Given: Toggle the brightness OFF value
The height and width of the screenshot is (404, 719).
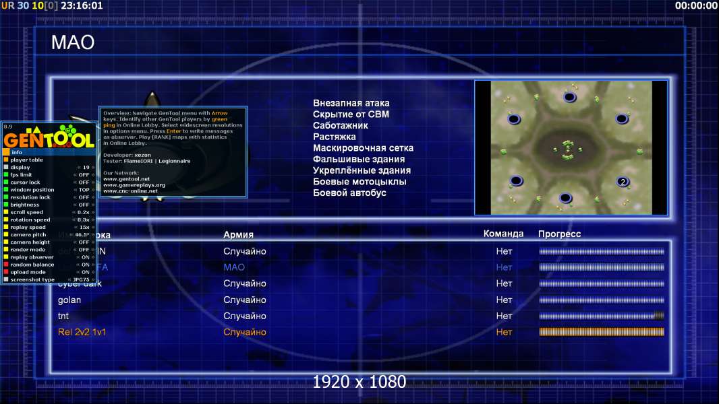Looking at the screenshot, I should pyautogui.click(x=84, y=205).
